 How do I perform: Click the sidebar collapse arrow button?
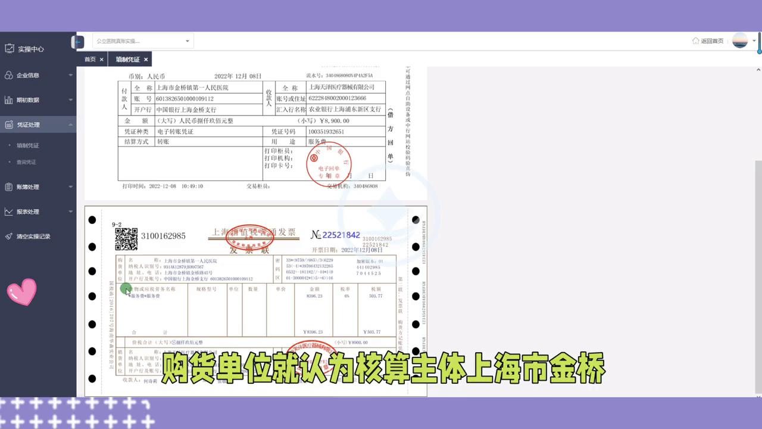coord(78,41)
